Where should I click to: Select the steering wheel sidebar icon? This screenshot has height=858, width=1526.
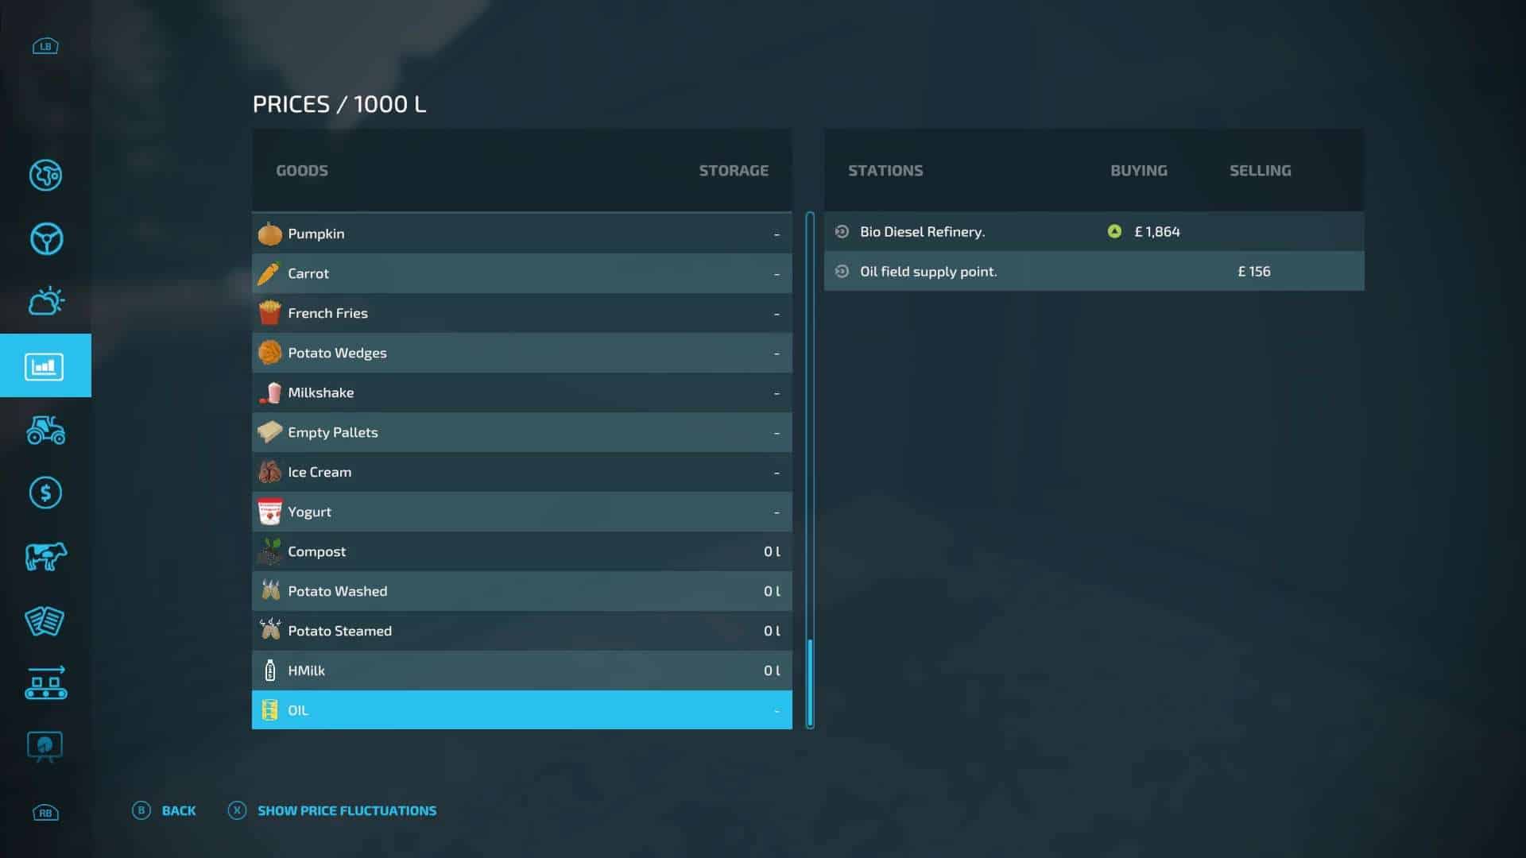click(45, 238)
